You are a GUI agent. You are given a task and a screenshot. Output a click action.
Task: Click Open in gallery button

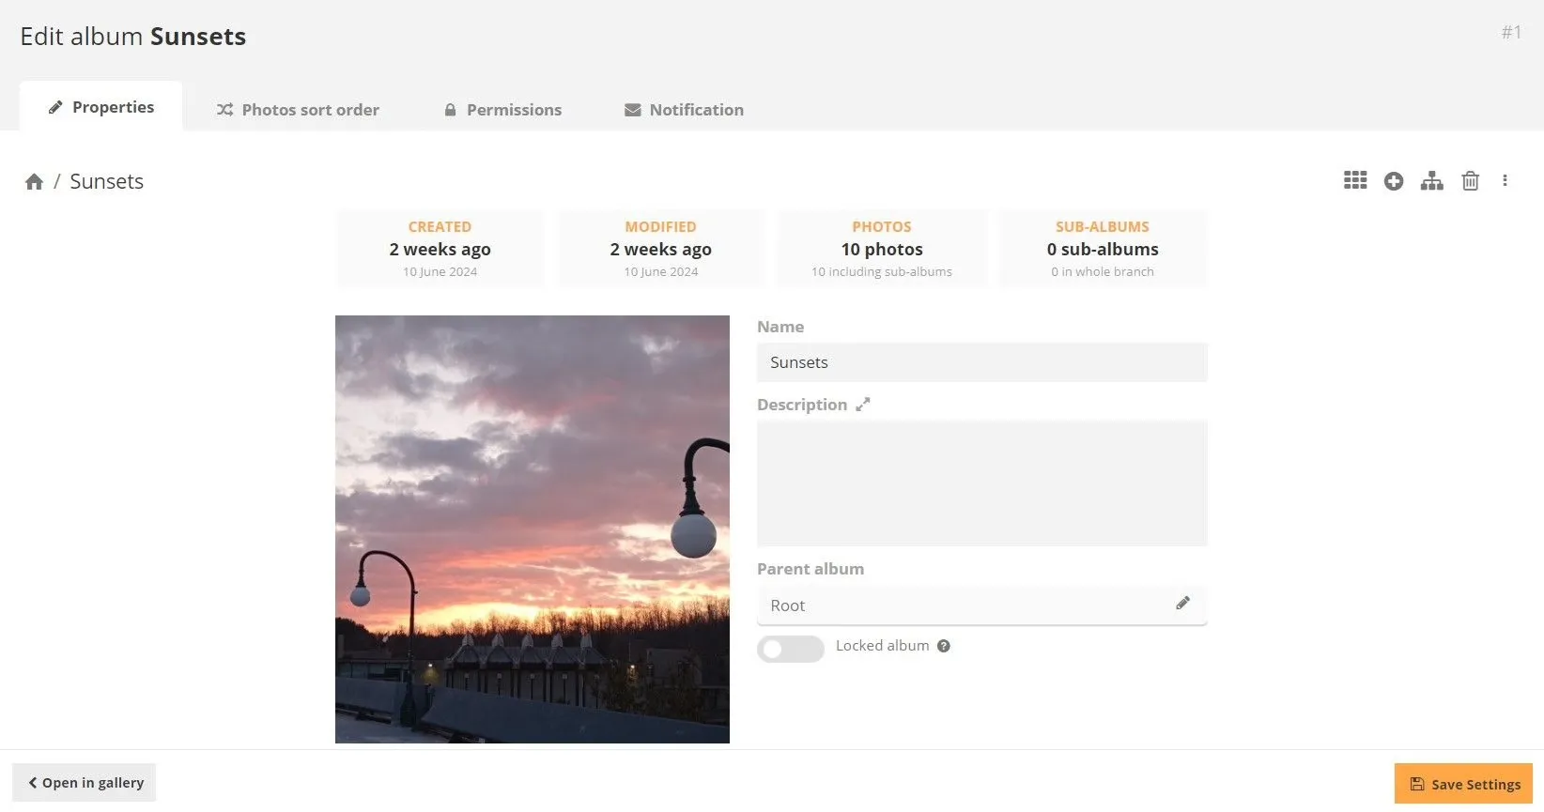tap(85, 783)
